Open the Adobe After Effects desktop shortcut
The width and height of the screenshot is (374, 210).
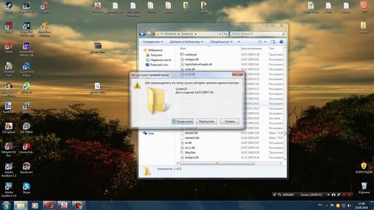(x=26, y=49)
